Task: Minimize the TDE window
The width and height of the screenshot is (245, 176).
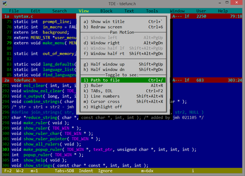Action: (x=220, y=3)
